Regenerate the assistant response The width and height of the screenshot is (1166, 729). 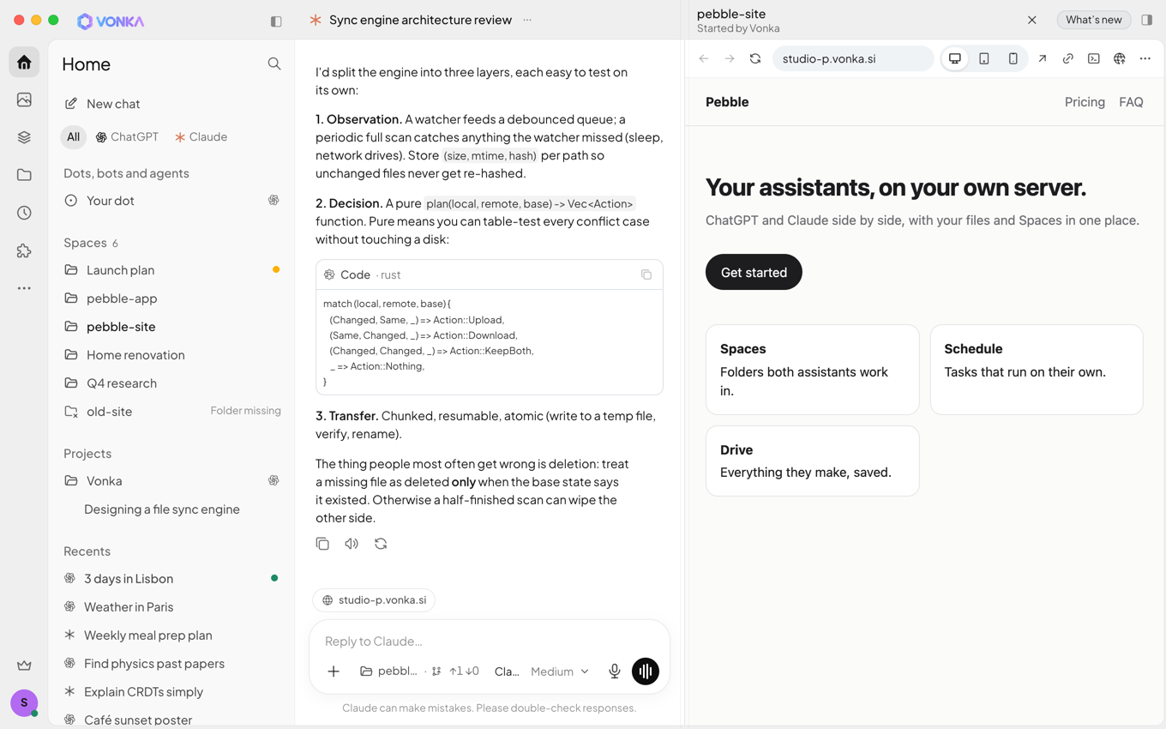click(381, 544)
